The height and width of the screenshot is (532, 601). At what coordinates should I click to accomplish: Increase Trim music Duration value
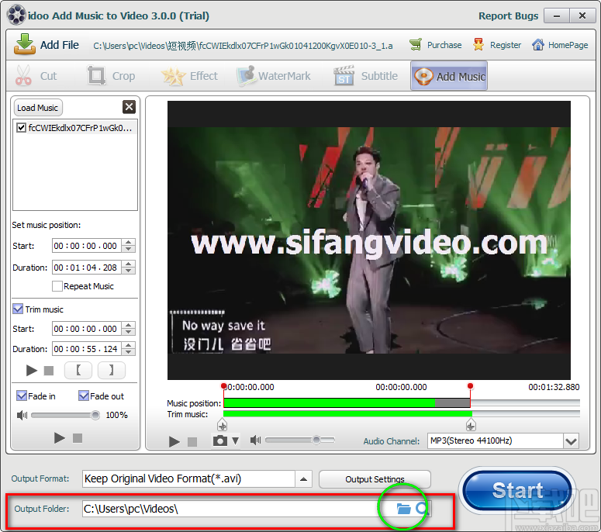(129, 345)
